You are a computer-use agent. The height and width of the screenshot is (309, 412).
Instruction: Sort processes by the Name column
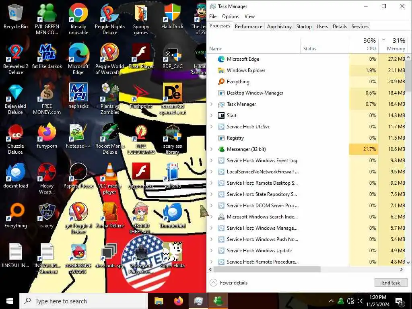click(x=254, y=45)
